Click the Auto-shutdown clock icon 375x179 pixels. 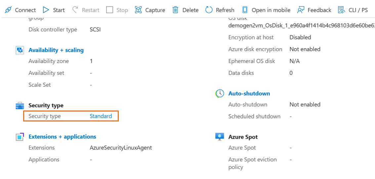[x=219, y=94]
